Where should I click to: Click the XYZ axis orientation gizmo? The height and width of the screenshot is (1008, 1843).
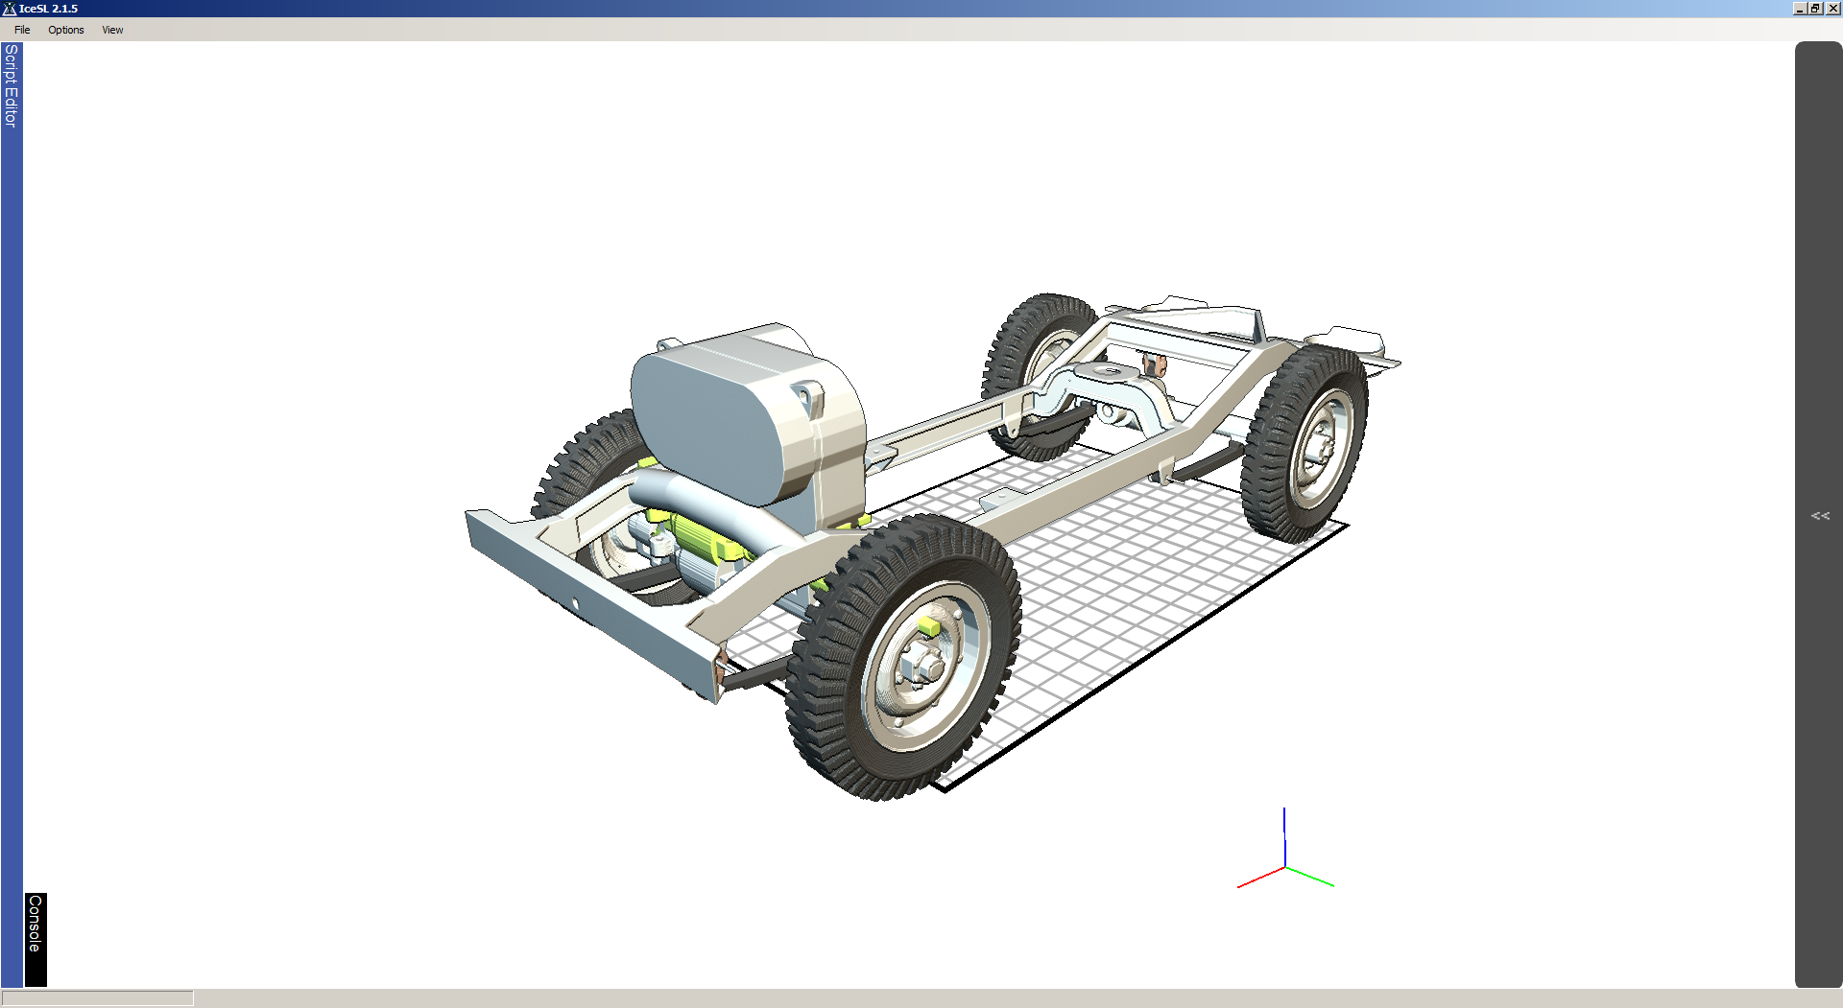tap(1285, 849)
